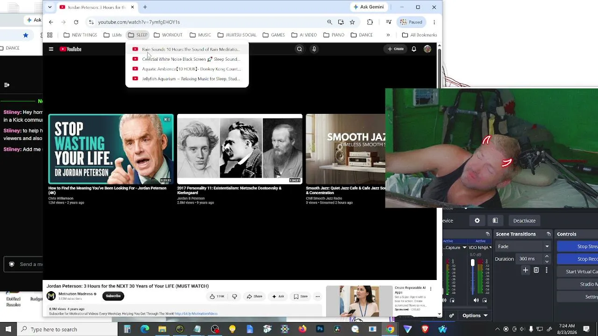Pop out the Scene Transitions dock
598x336 pixels.
(x=549, y=234)
